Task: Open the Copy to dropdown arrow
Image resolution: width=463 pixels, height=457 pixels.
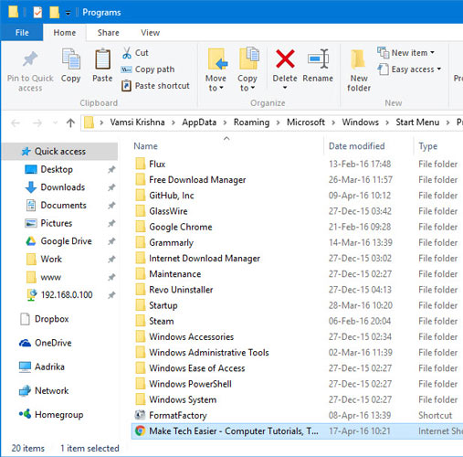Action: tap(253, 89)
